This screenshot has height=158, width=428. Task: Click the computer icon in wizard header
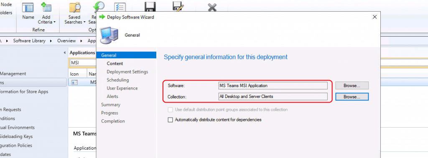109,35
